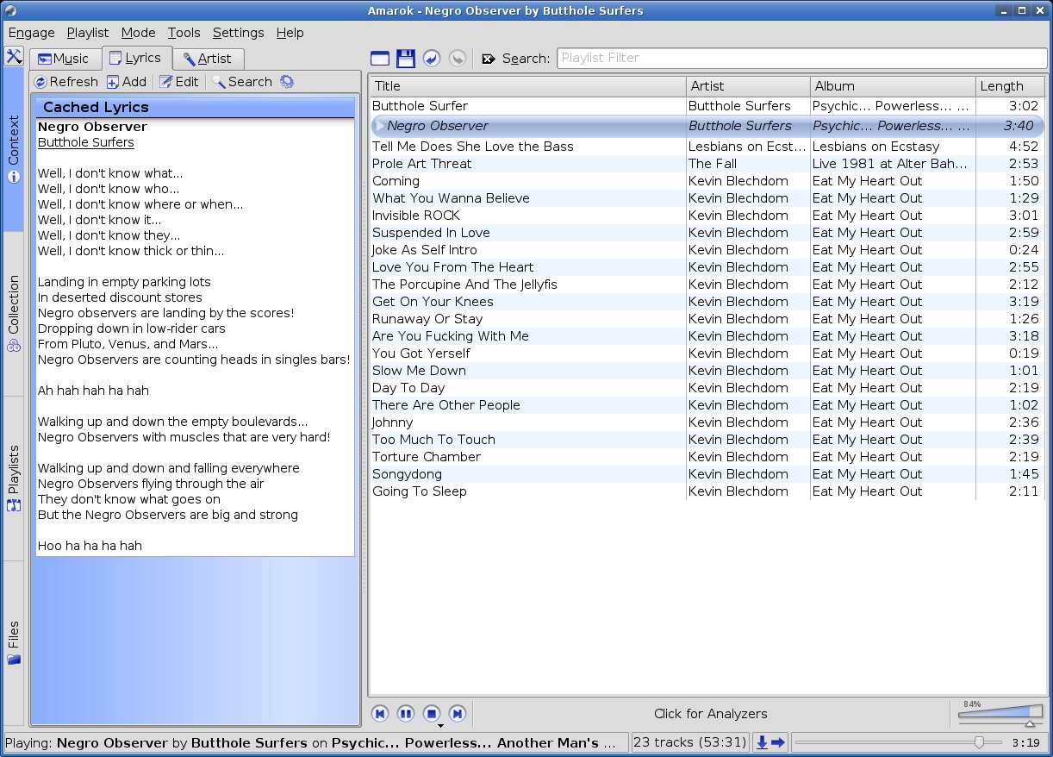Click the tools icon above the sidebar
Screen dimensions: 1053x757
pyautogui.click(x=13, y=57)
